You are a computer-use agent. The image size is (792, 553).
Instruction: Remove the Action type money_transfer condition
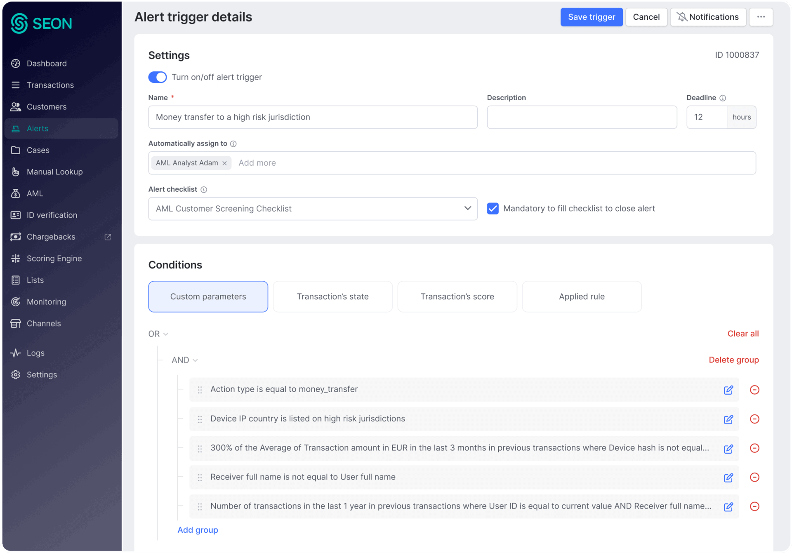(x=754, y=390)
